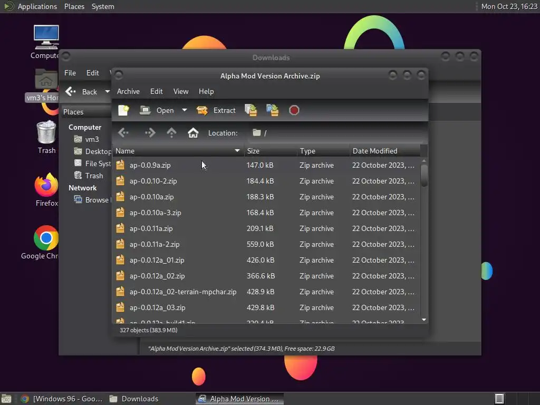540x405 pixels.
Task: Click the zip icon of ap-0.0.12a_03.zip
Action: coord(120,307)
